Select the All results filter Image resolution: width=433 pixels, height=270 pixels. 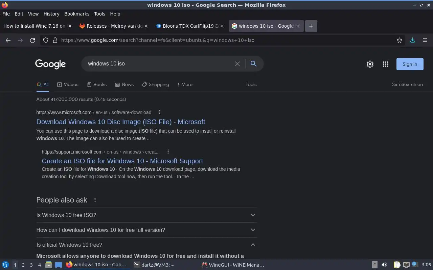(x=43, y=85)
